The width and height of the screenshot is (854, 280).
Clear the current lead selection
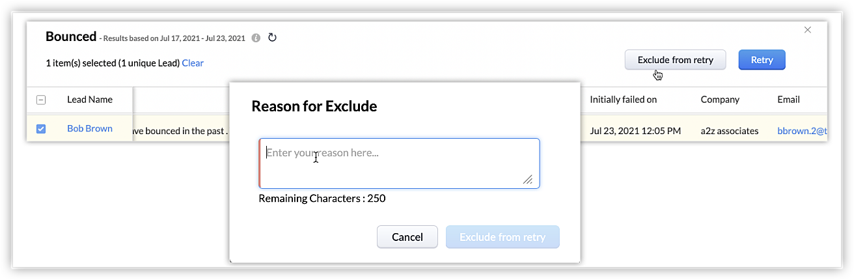pos(193,63)
